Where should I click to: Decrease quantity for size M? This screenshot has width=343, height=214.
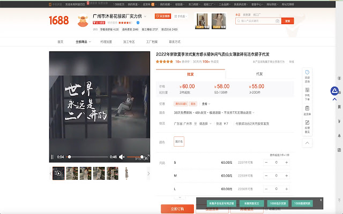pos(265,175)
